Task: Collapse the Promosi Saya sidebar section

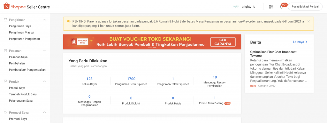Action: 44,112
